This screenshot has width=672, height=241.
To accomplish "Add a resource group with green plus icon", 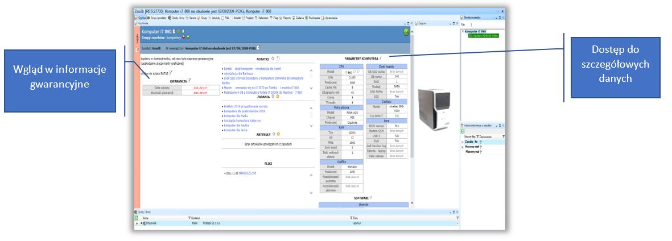I will point(188,38).
